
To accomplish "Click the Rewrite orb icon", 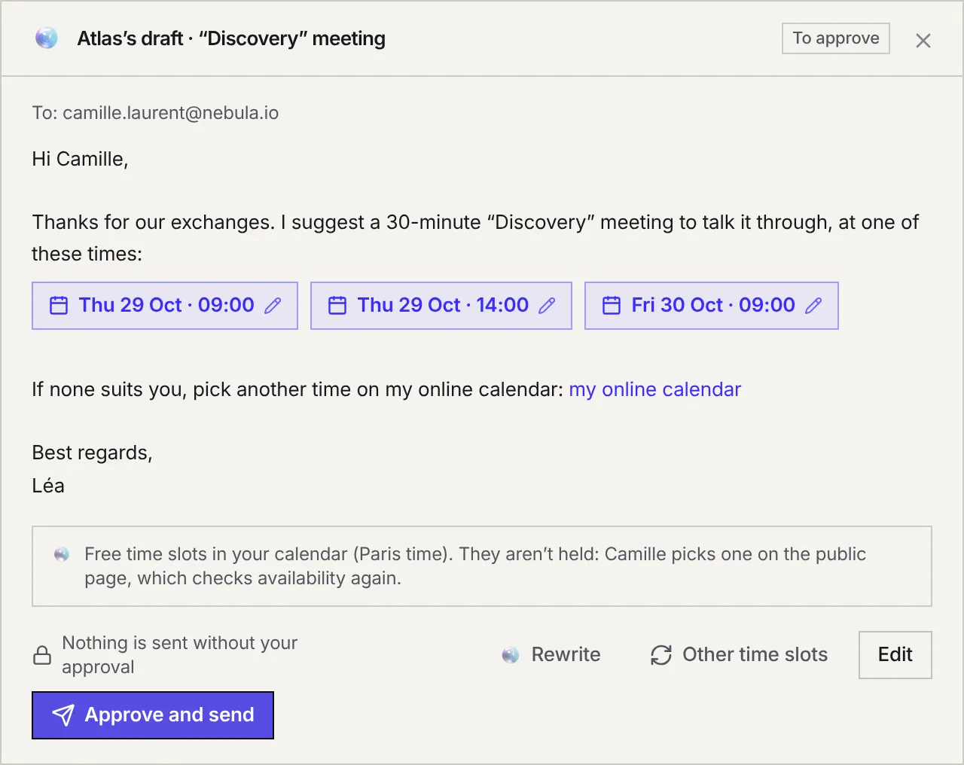I will [x=511, y=655].
